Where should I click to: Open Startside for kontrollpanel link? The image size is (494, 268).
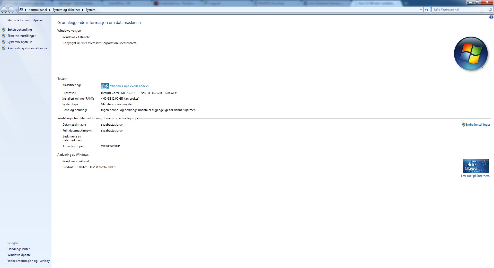pos(25,20)
